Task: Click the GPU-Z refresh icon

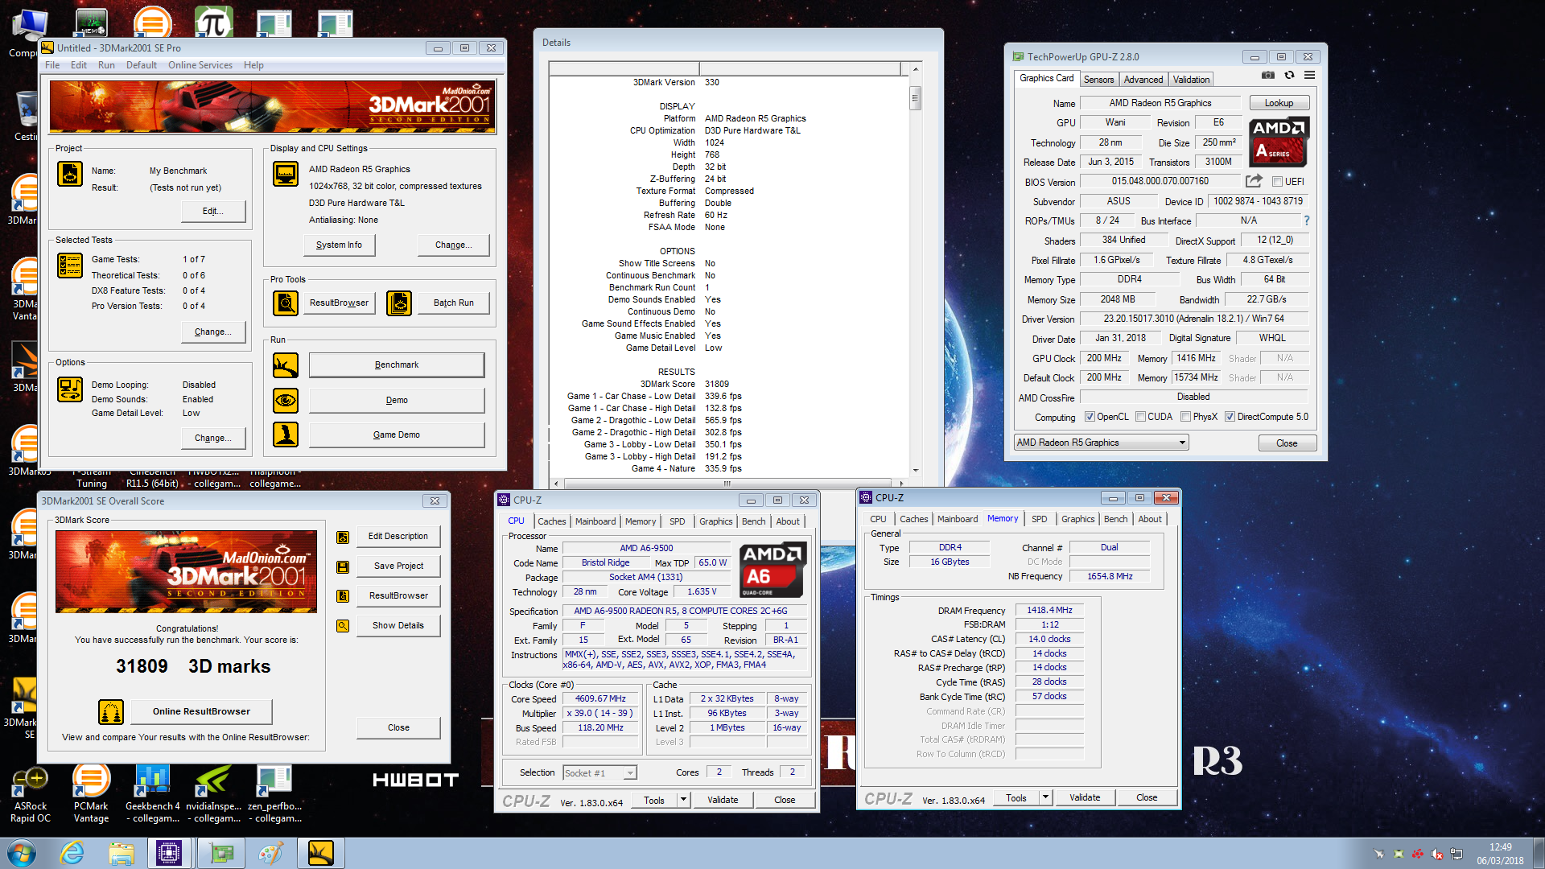Action: coord(1289,75)
